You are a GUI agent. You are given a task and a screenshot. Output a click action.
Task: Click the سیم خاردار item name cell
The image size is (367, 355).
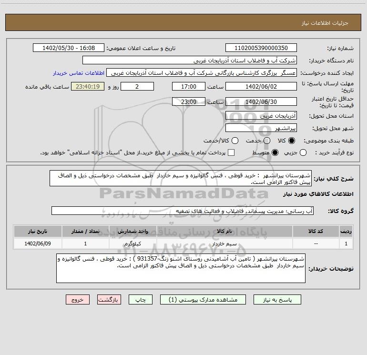tap(224, 243)
